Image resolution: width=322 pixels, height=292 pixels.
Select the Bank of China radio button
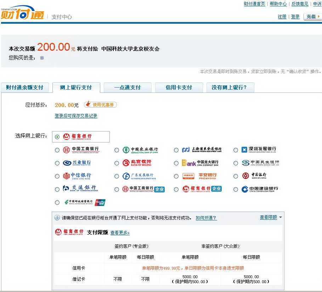pos(236,176)
